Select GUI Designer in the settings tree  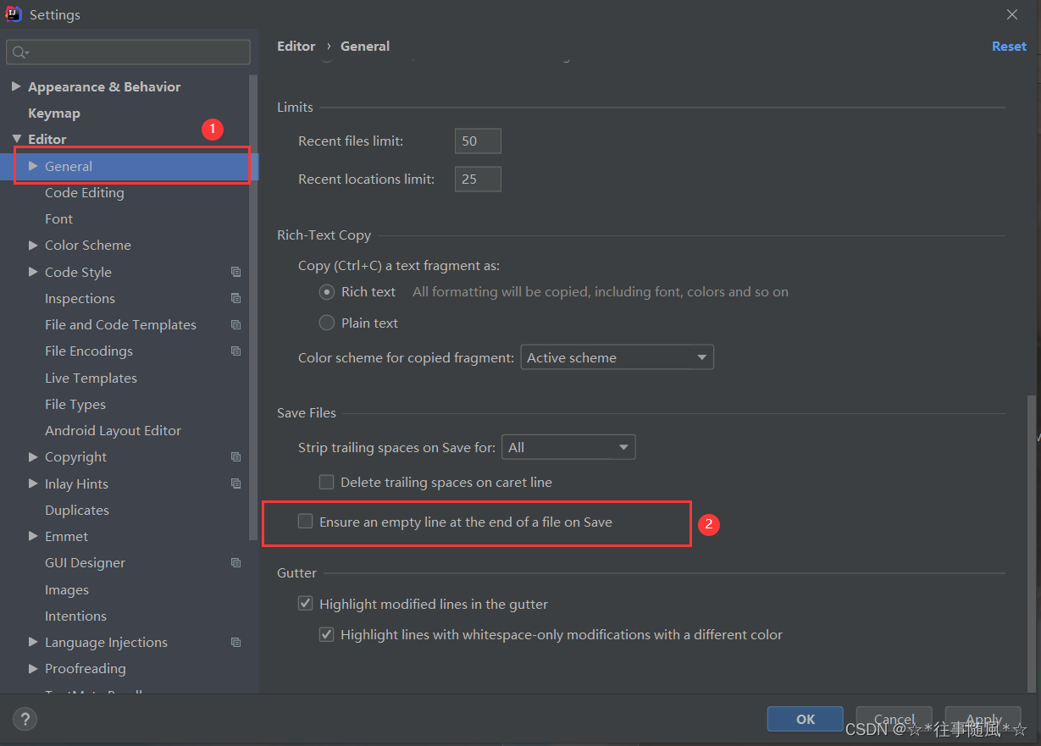point(85,562)
